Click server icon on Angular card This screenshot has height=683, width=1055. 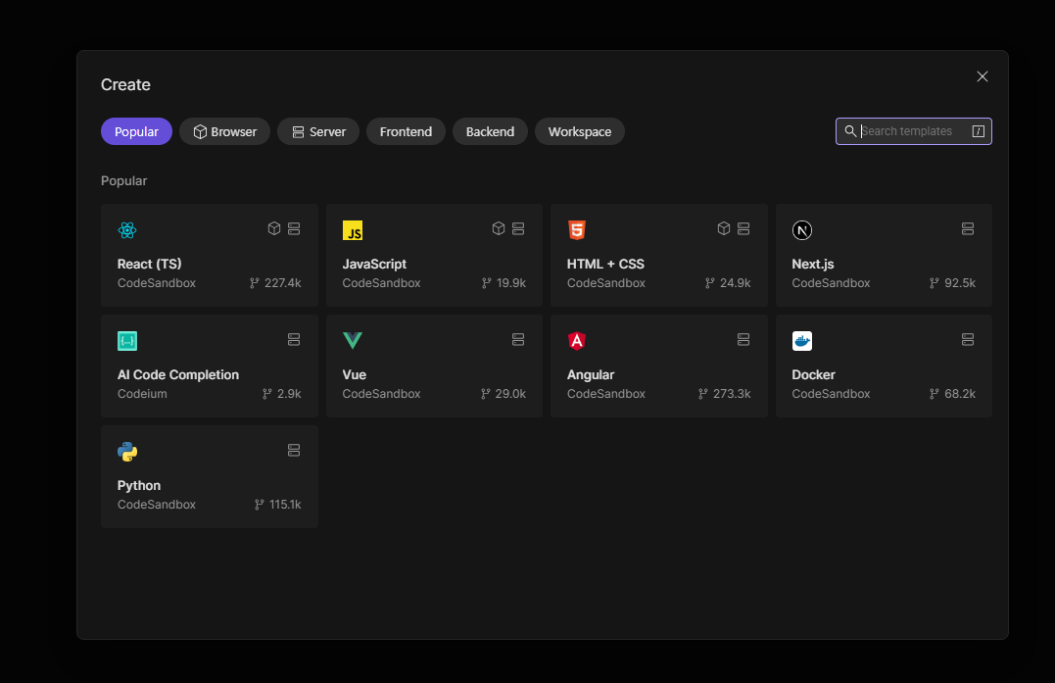pyautogui.click(x=743, y=340)
